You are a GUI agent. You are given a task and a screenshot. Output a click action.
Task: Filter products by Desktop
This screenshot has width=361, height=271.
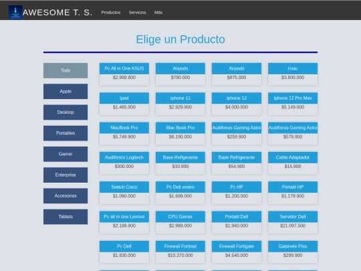coord(66,112)
